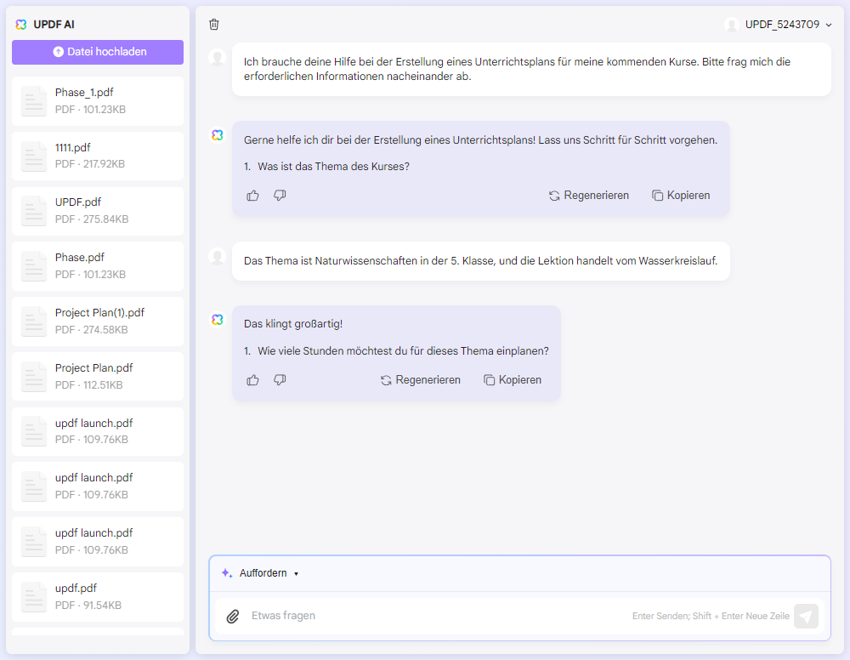Click the sparkle icon beside Auffordern
Viewport: 850px width, 660px height.
pos(227,573)
